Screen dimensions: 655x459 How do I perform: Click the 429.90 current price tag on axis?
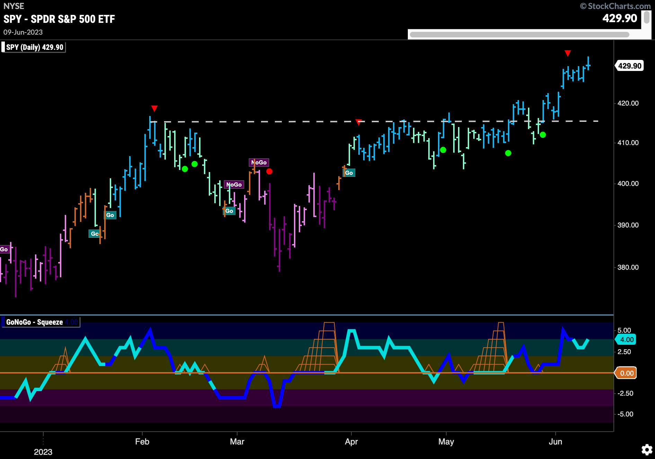(629, 66)
